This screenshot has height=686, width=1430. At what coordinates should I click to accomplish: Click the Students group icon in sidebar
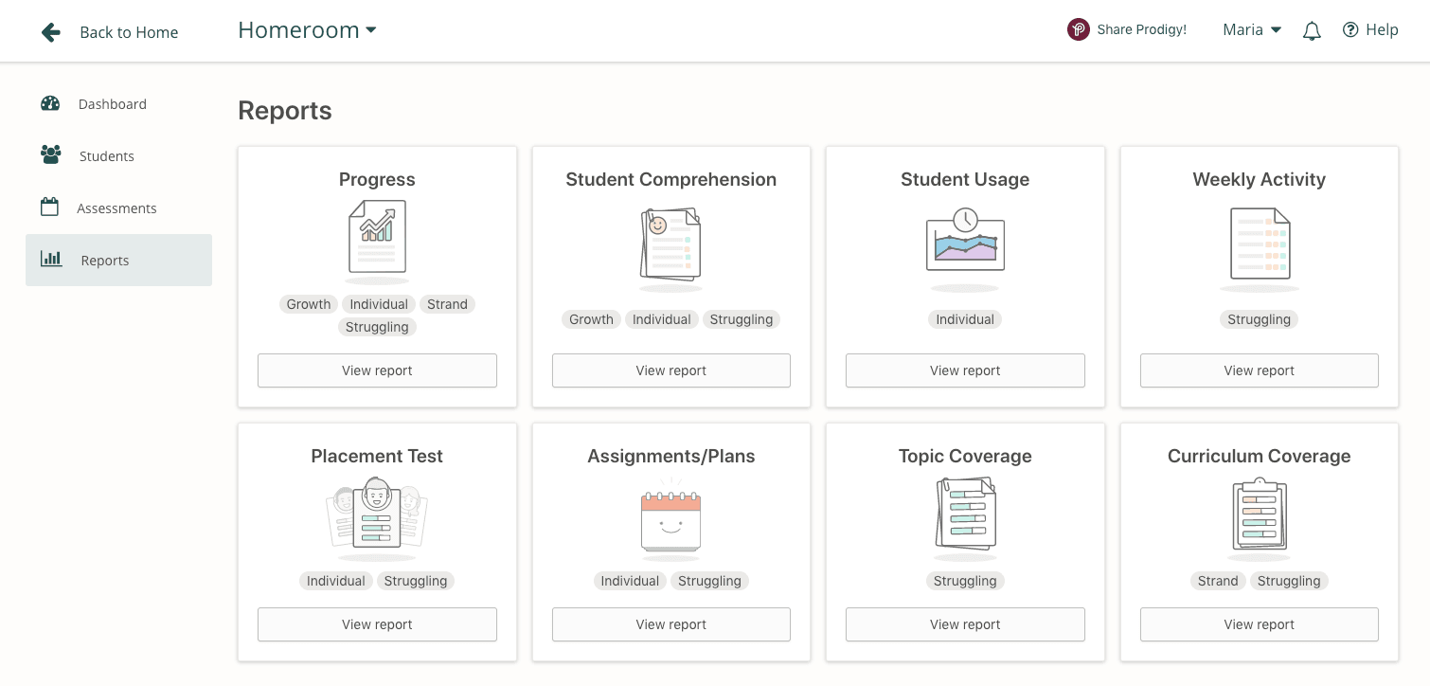[x=50, y=155]
